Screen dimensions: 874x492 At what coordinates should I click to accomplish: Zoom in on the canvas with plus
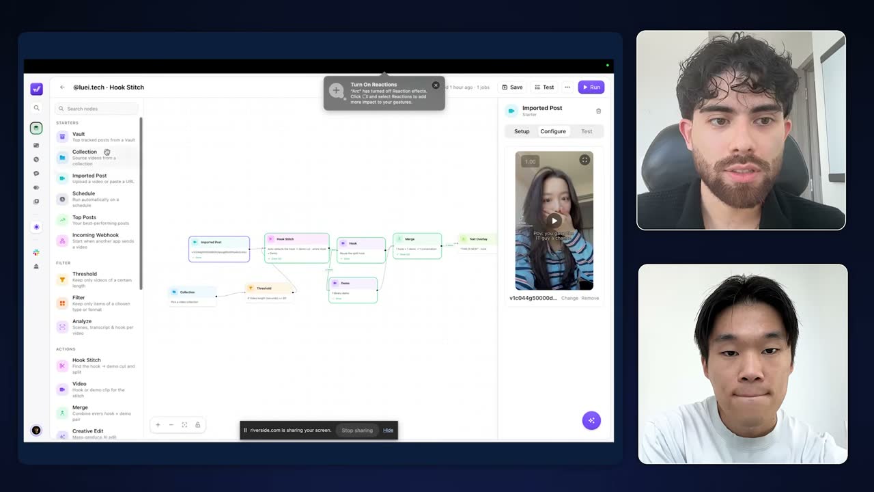point(158,425)
